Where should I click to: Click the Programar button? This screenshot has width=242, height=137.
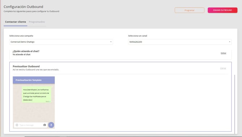190,10
